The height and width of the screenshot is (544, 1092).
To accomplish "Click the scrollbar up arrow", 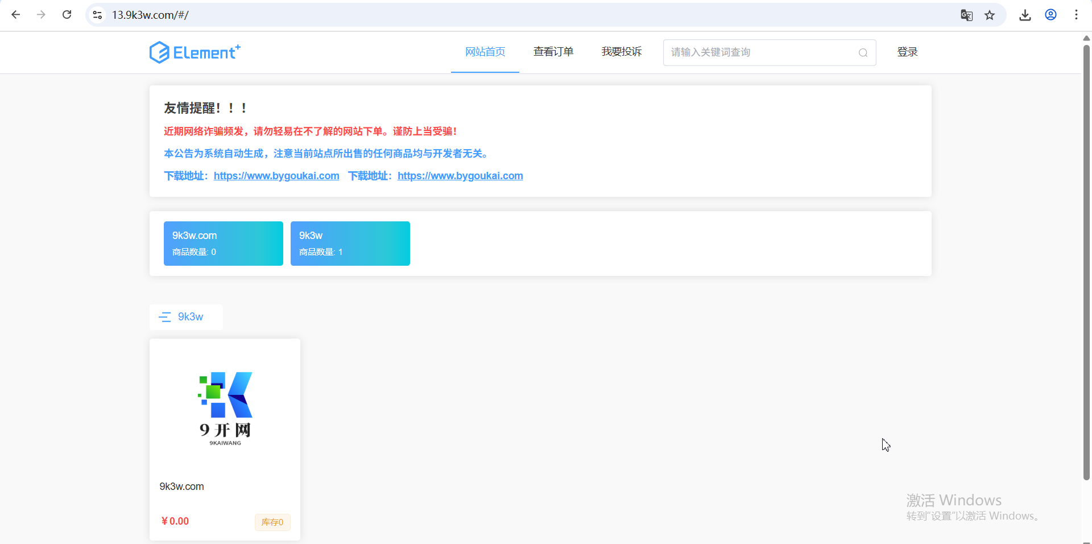I will (x=1086, y=38).
